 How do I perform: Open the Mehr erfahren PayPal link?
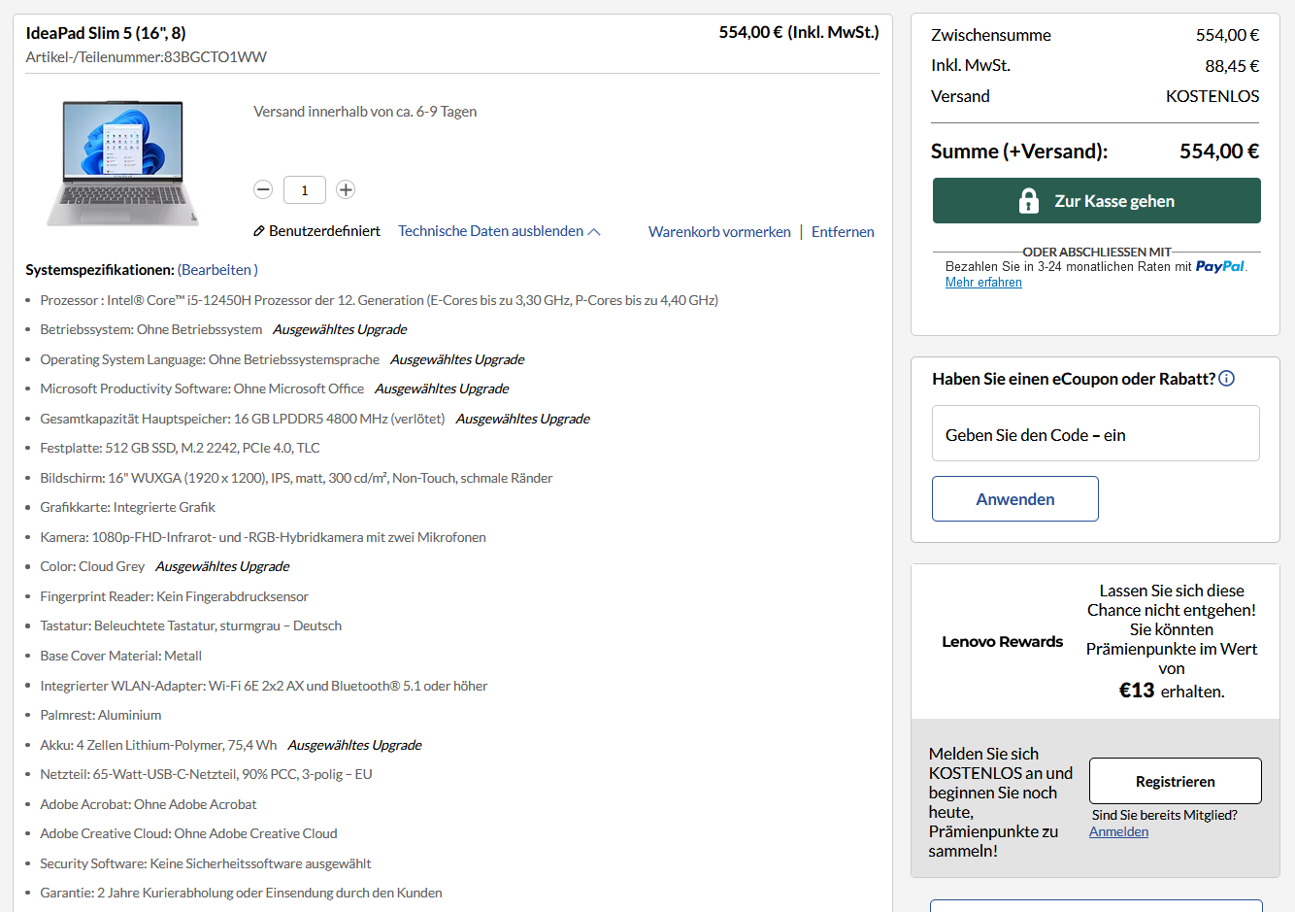[x=983, y=282]
